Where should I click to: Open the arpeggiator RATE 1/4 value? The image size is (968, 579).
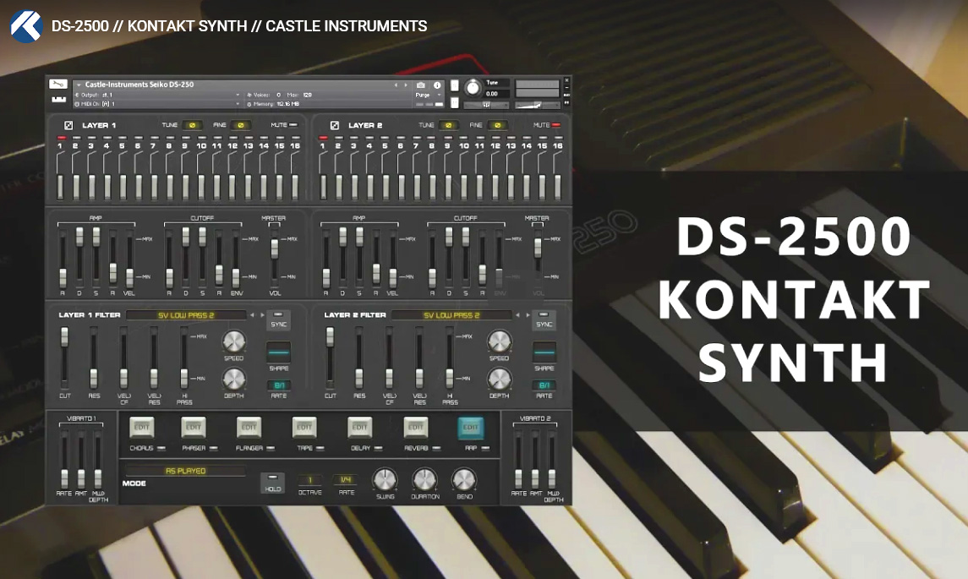click(x=346, y=480)
